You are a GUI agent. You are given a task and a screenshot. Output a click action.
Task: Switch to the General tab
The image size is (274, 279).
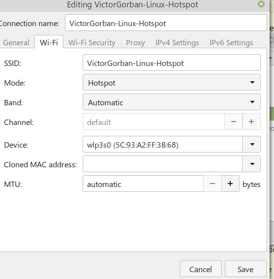pyautogui.click(x=16, y=42)
